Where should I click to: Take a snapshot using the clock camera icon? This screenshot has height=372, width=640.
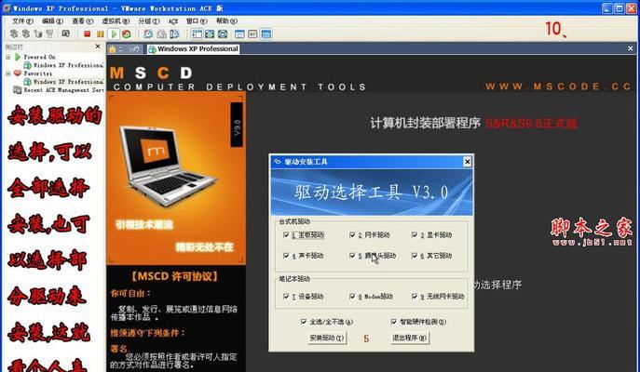pos(148,34)
